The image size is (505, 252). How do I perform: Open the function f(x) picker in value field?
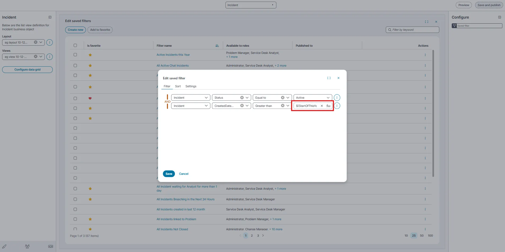pos(328,106)
